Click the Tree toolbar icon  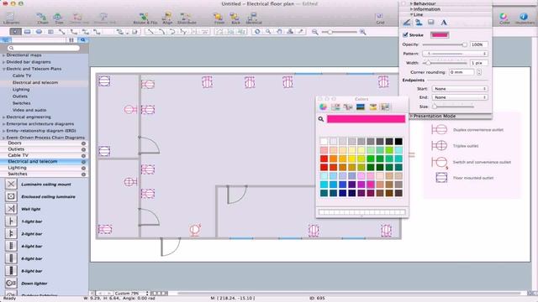point(59,18)
